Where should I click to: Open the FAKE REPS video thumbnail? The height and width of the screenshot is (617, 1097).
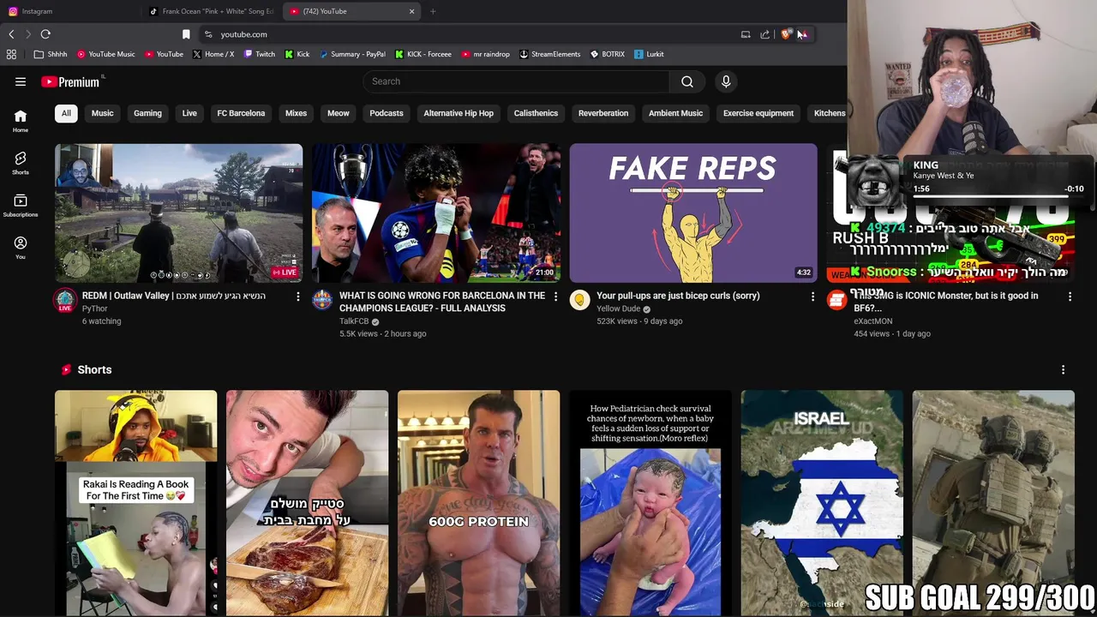coord(693,213)
